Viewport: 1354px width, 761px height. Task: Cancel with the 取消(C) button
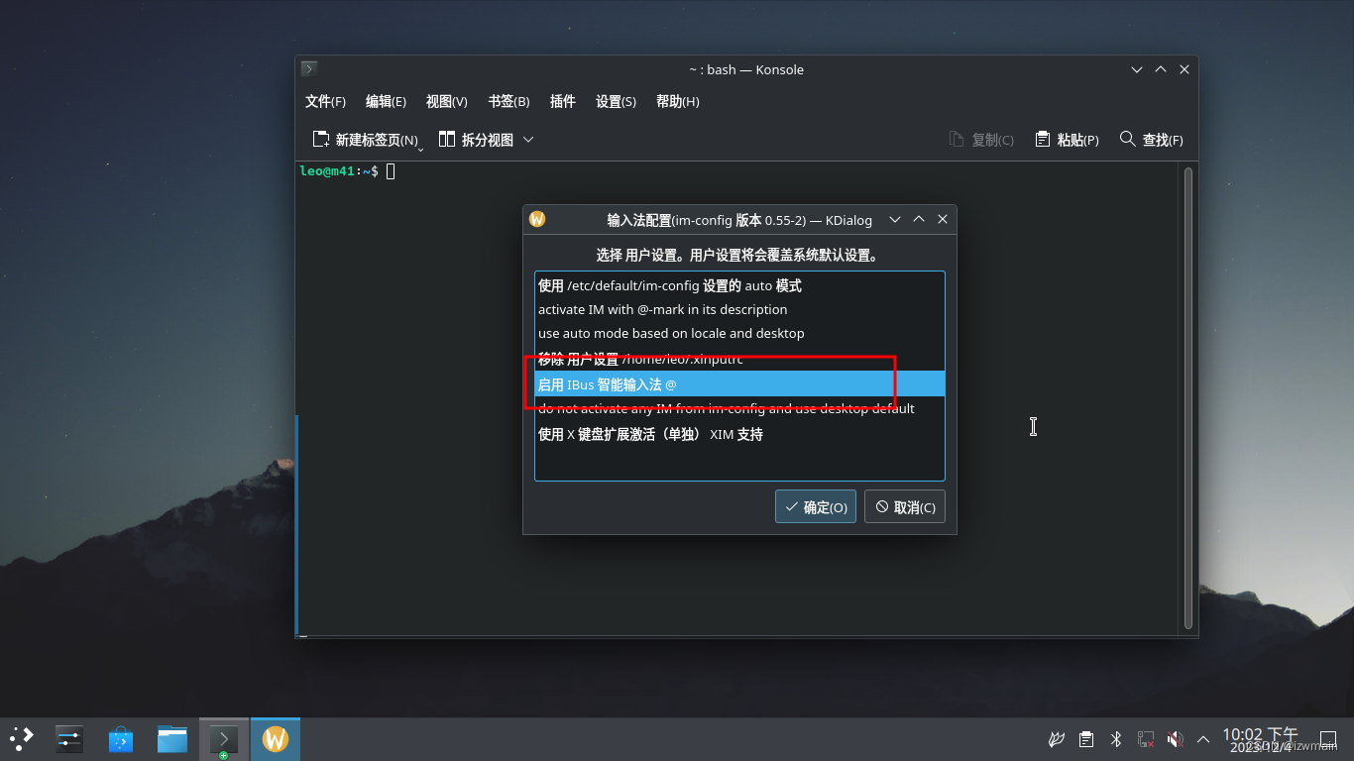[x=905, y=506]
